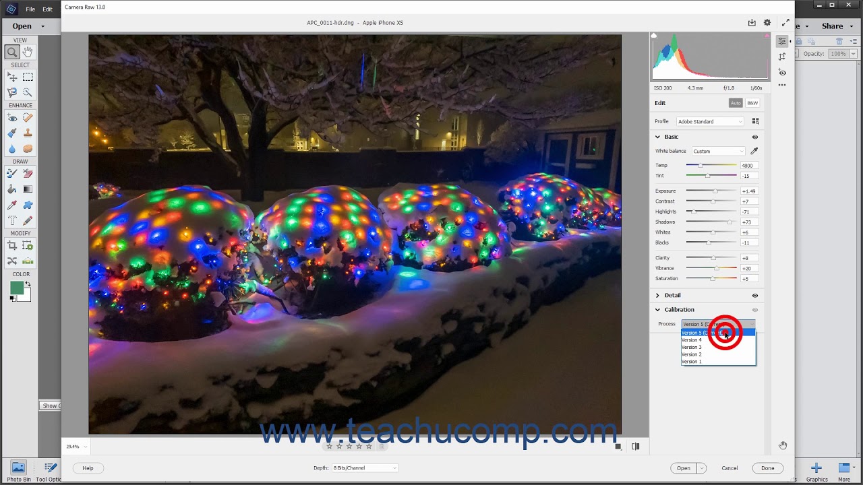863x485 pixels.
Task: Pick the Rectangular Marquee tool
Action: pyautogui.click(x=28, y=77)
